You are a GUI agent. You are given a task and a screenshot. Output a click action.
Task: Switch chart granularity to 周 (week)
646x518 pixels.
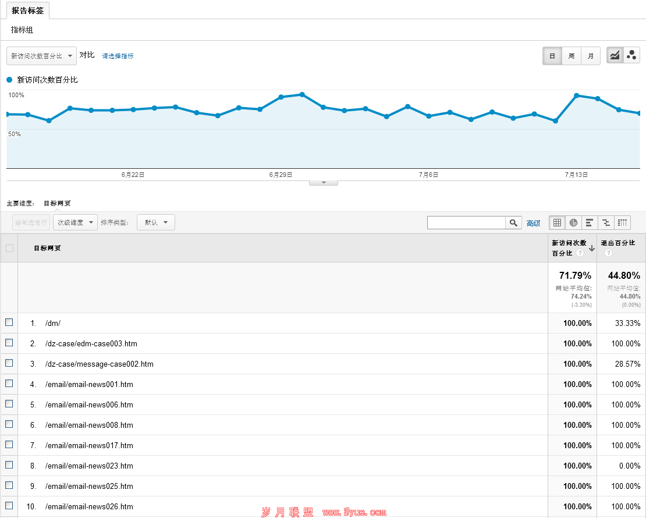pos(572,56)
